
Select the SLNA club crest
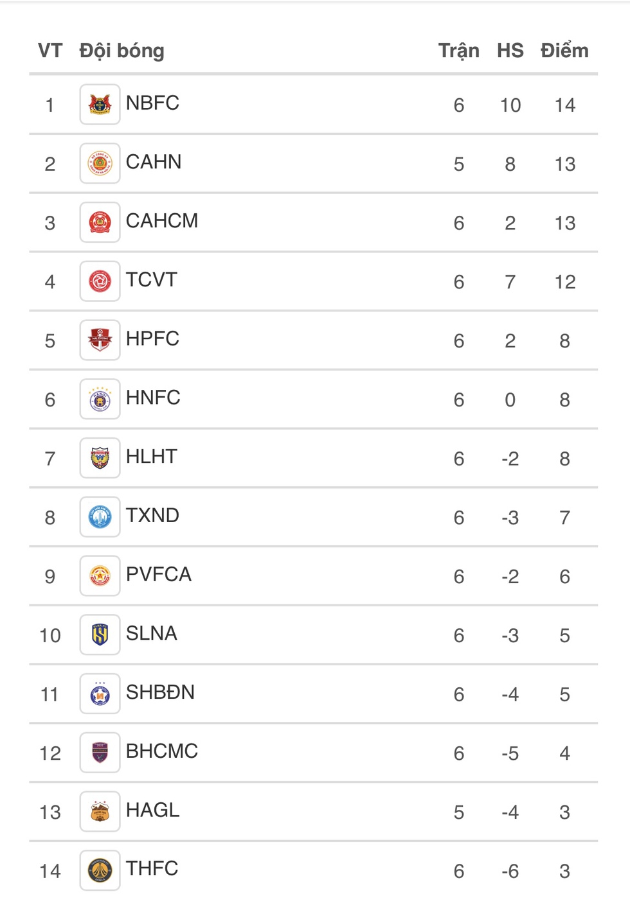coord(100,635)
